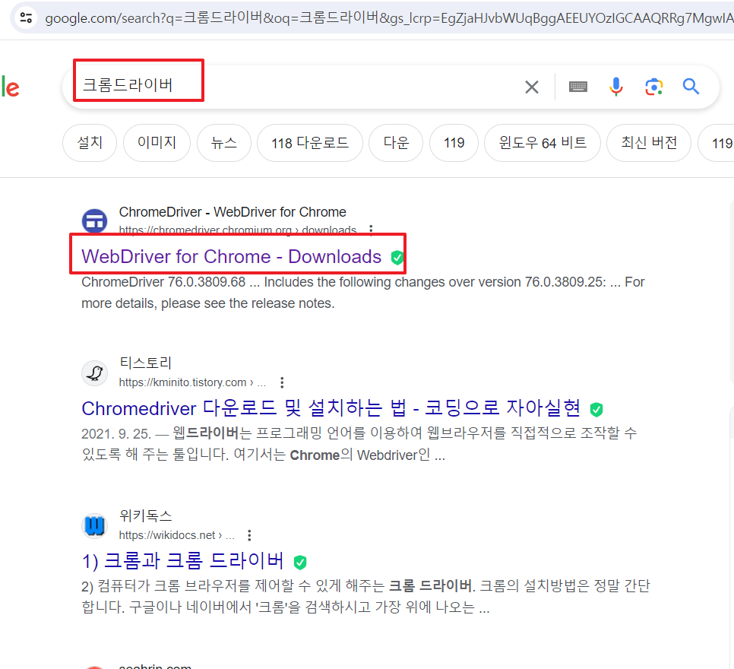This screenshot has width=734, height=669.
Task: Click green shield beside Tistory result title
Action: click(596, 409)
